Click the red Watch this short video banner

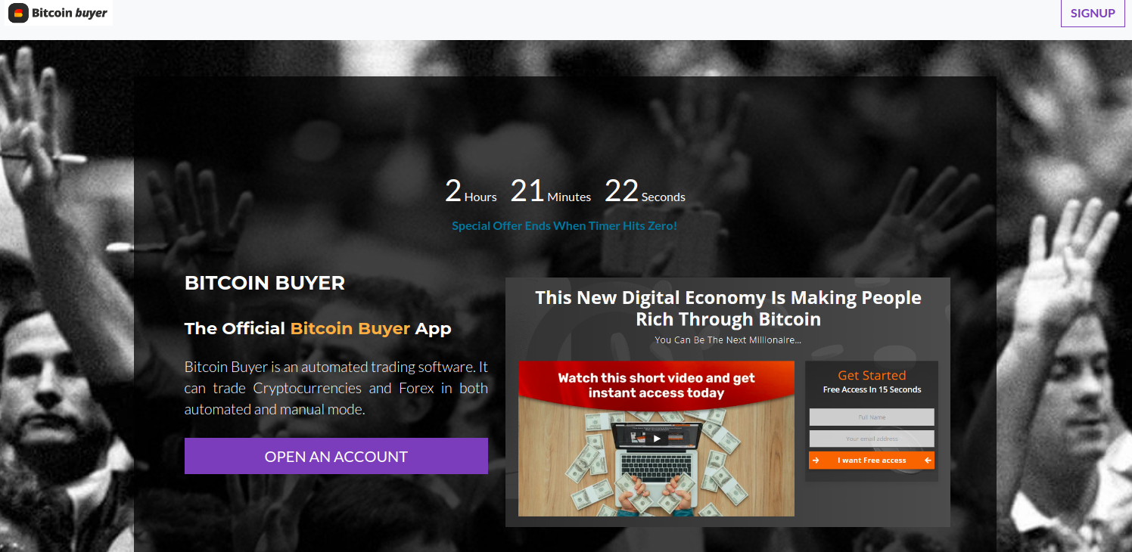coord(656,385)
